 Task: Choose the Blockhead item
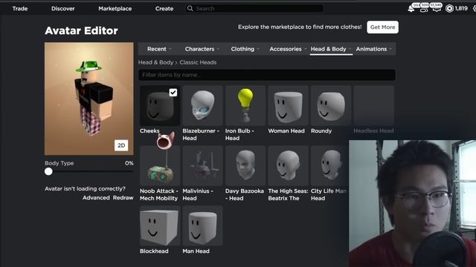tap(160, 225)
